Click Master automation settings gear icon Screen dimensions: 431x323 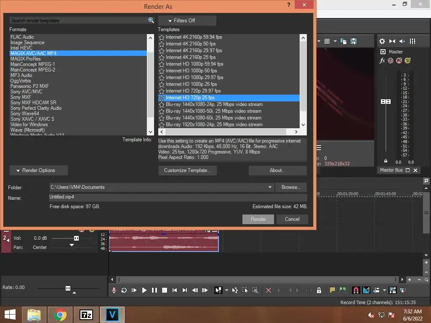pyautogui.click(x=391, y=61)
